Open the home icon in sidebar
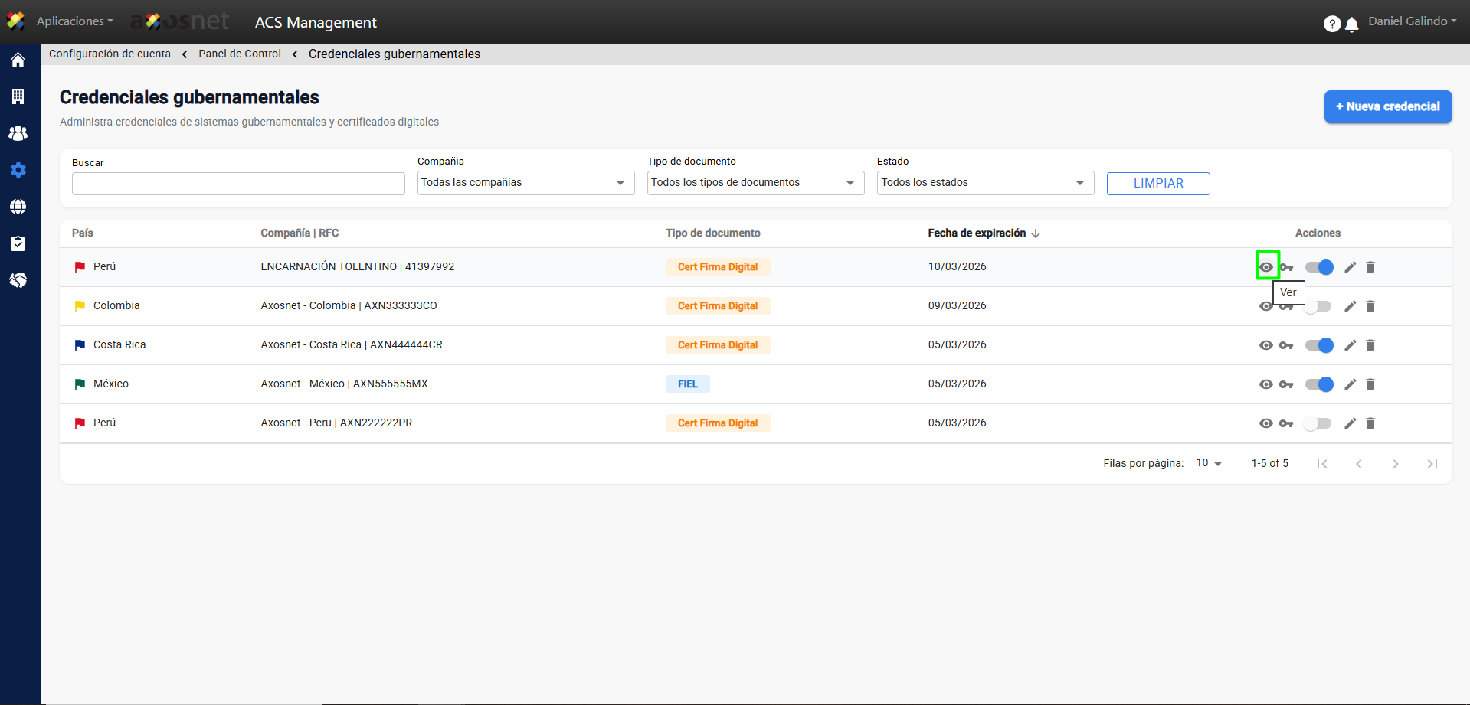Image resolution: width=1470 pixels, height=705 pixels. point(18,60)
